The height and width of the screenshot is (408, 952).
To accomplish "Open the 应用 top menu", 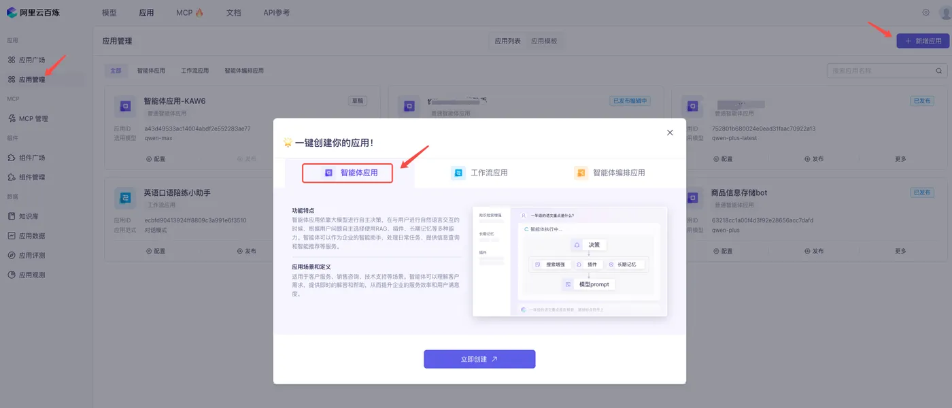I will click(146, 12).
